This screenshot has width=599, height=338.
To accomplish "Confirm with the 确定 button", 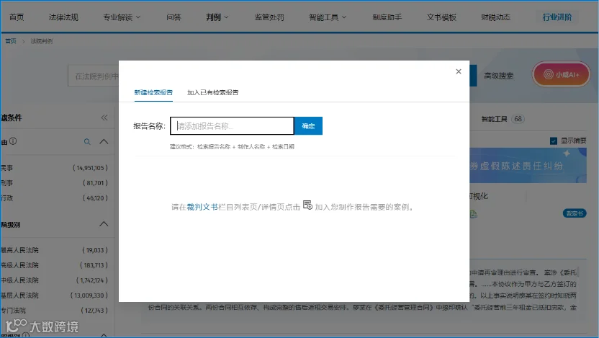I will [308, 126].
